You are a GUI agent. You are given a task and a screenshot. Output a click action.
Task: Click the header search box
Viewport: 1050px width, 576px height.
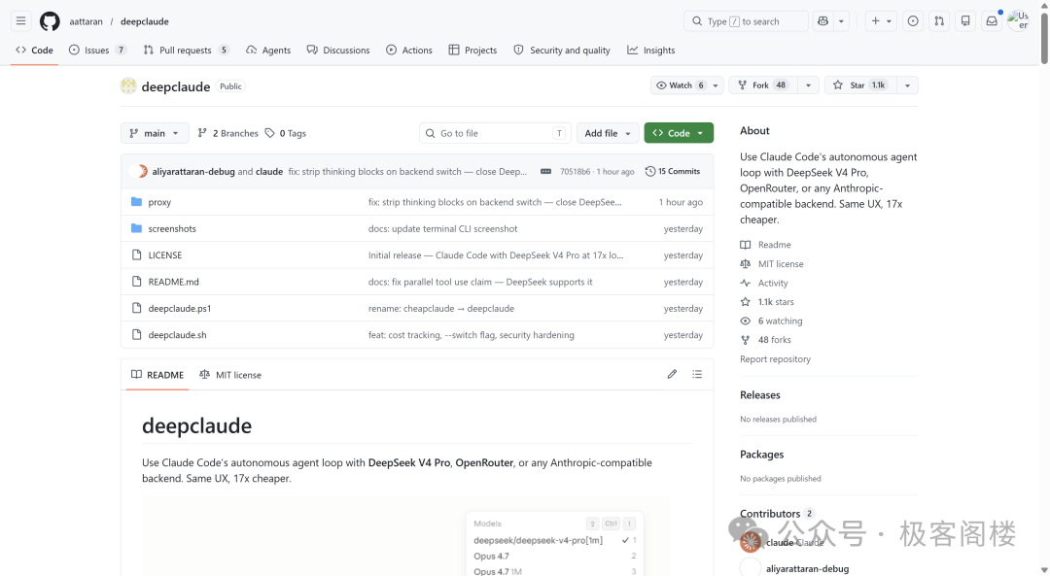point(746,21)
